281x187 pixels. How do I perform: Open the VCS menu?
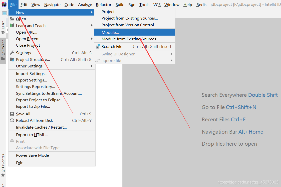[157, 5]
